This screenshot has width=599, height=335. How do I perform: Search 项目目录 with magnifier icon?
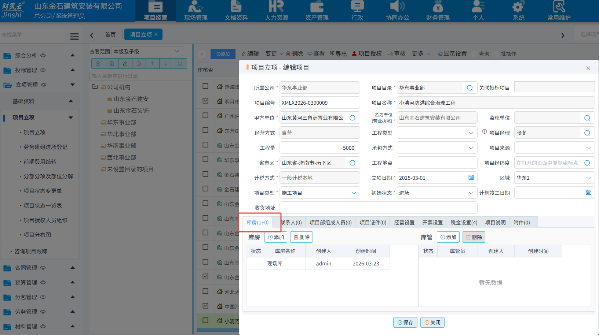(470, 88)
